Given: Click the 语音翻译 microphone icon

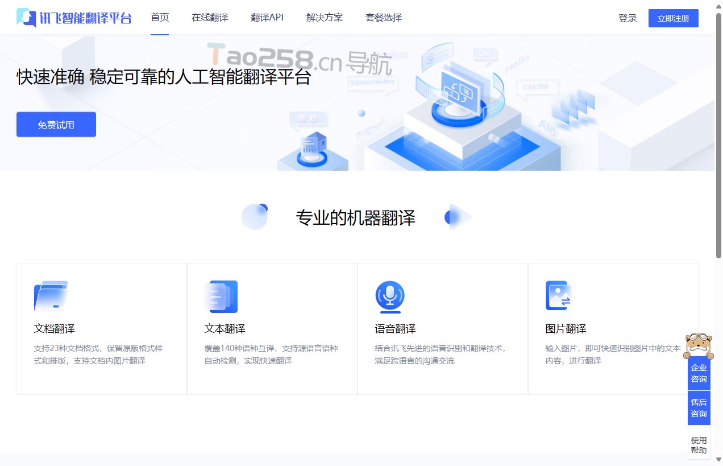Looking at the screenshot, I should (x=390, y=297).
